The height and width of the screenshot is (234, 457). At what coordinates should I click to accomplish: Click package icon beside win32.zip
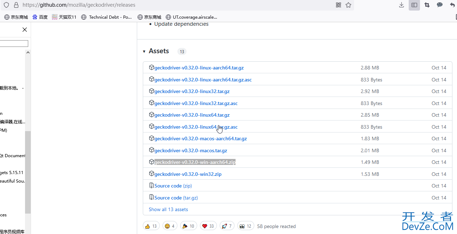(x=152, y=174)
